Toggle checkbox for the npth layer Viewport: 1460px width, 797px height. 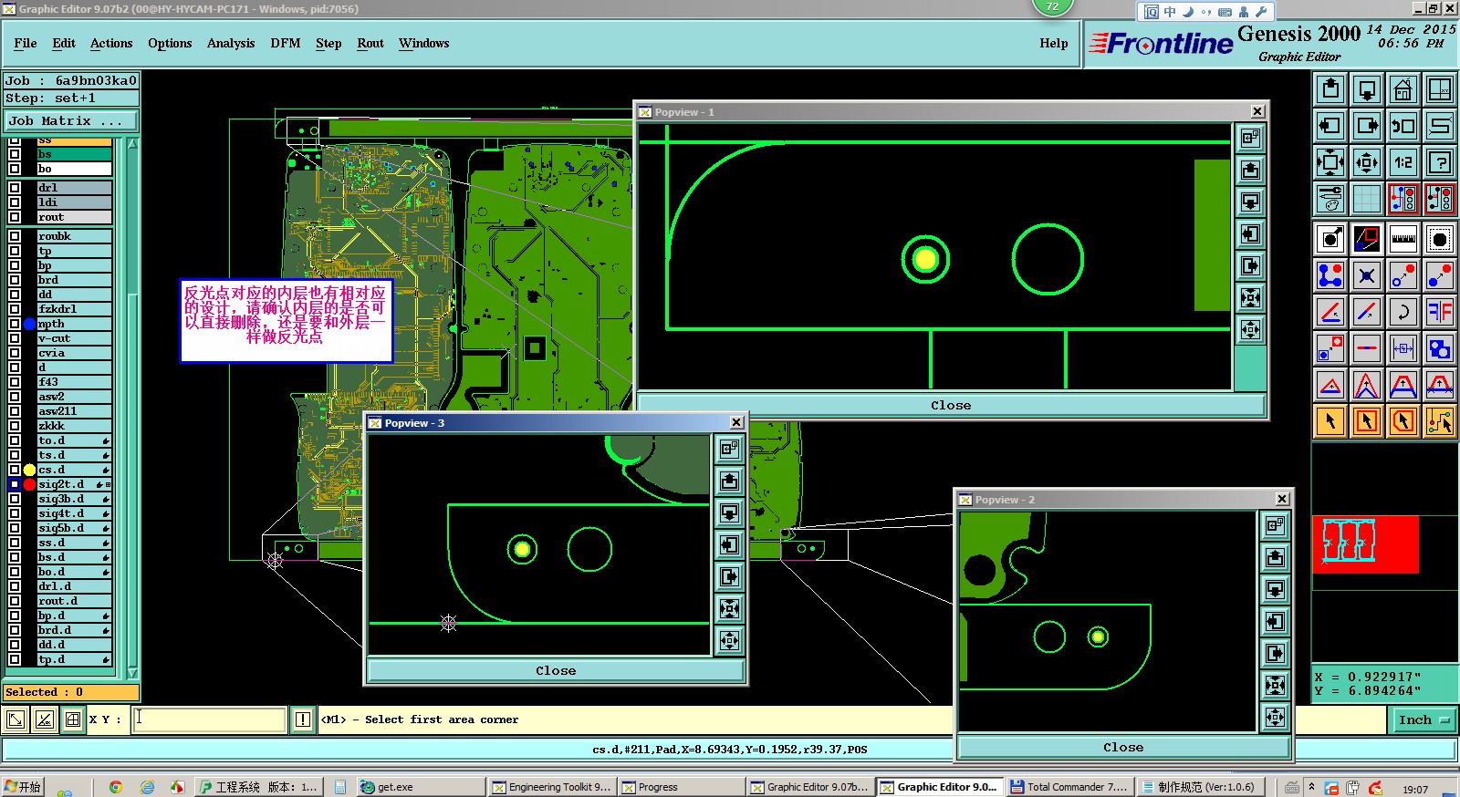pyautogui.click(x=15, y=324)
